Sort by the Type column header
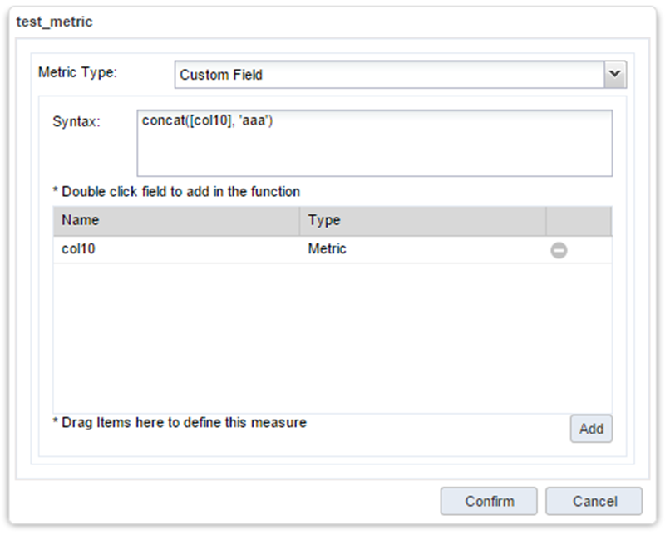The width and height of the screenshot is (670, 535). [421, 221]
